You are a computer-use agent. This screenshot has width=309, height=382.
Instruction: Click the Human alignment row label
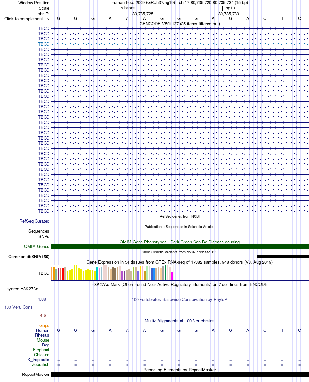click(43, 331)
